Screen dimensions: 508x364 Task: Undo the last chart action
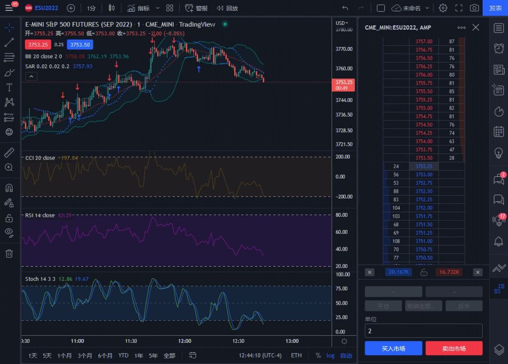click(x=345, y=8)
